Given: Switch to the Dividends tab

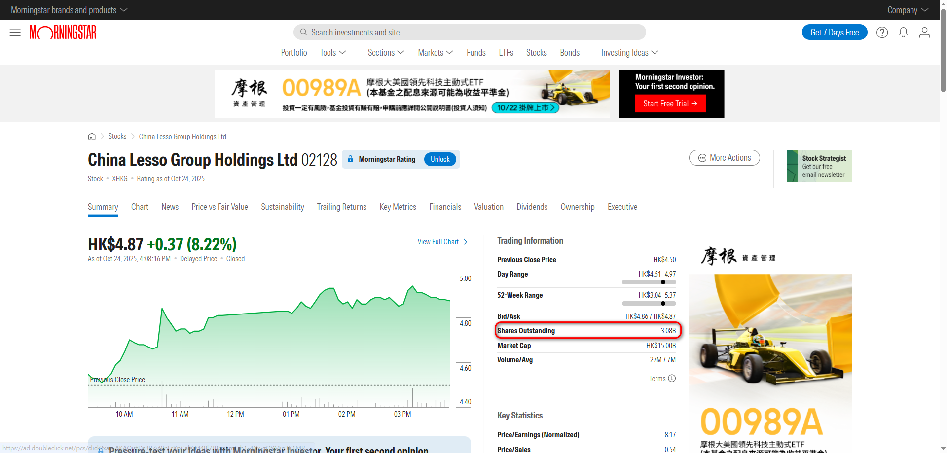Looking at the screenshot, I should pos(532,207).
